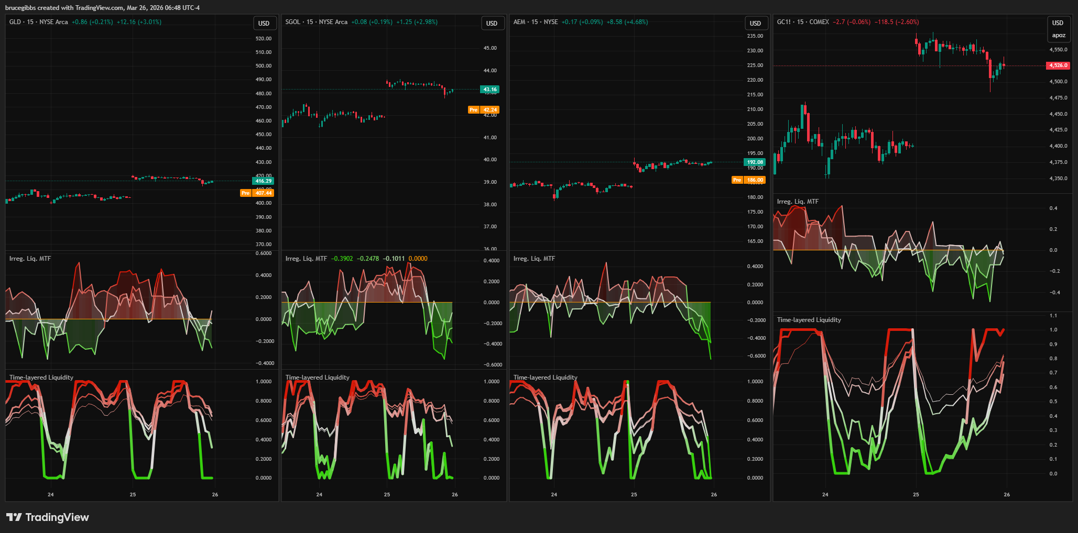The width and height of the screenshot is (1078, 533).
Task: Click the orange Pre badge on AEM chart
Action: tap(737, 180)
